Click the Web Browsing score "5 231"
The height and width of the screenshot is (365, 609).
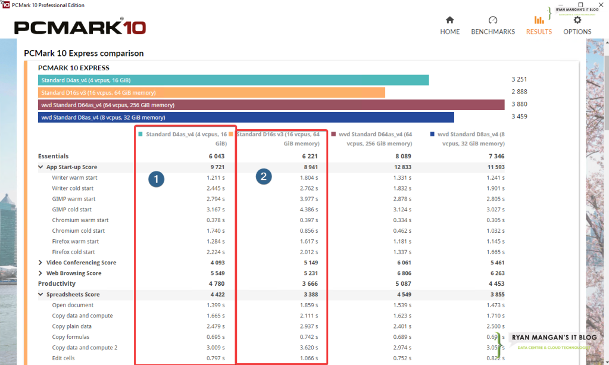coord(311,273)
